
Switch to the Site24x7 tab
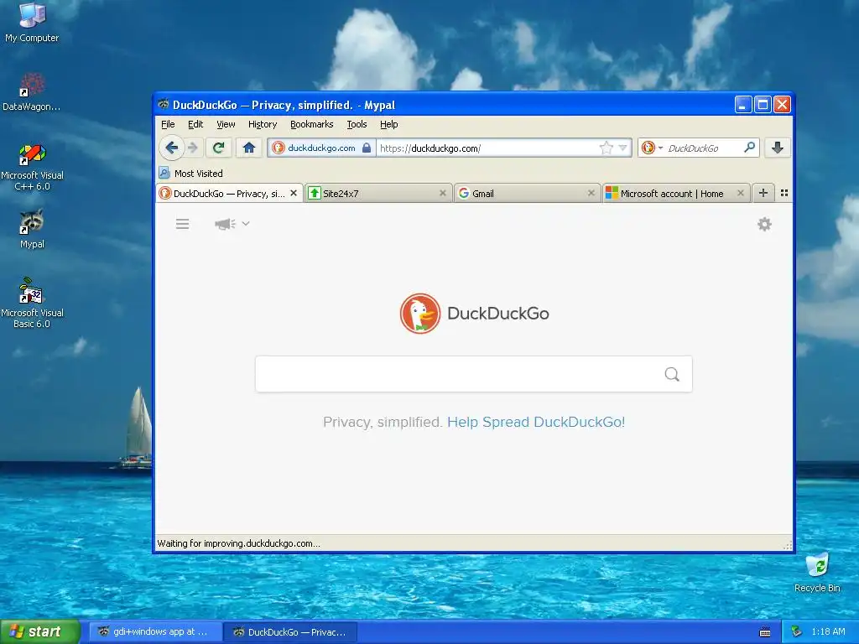coord(378,194)
